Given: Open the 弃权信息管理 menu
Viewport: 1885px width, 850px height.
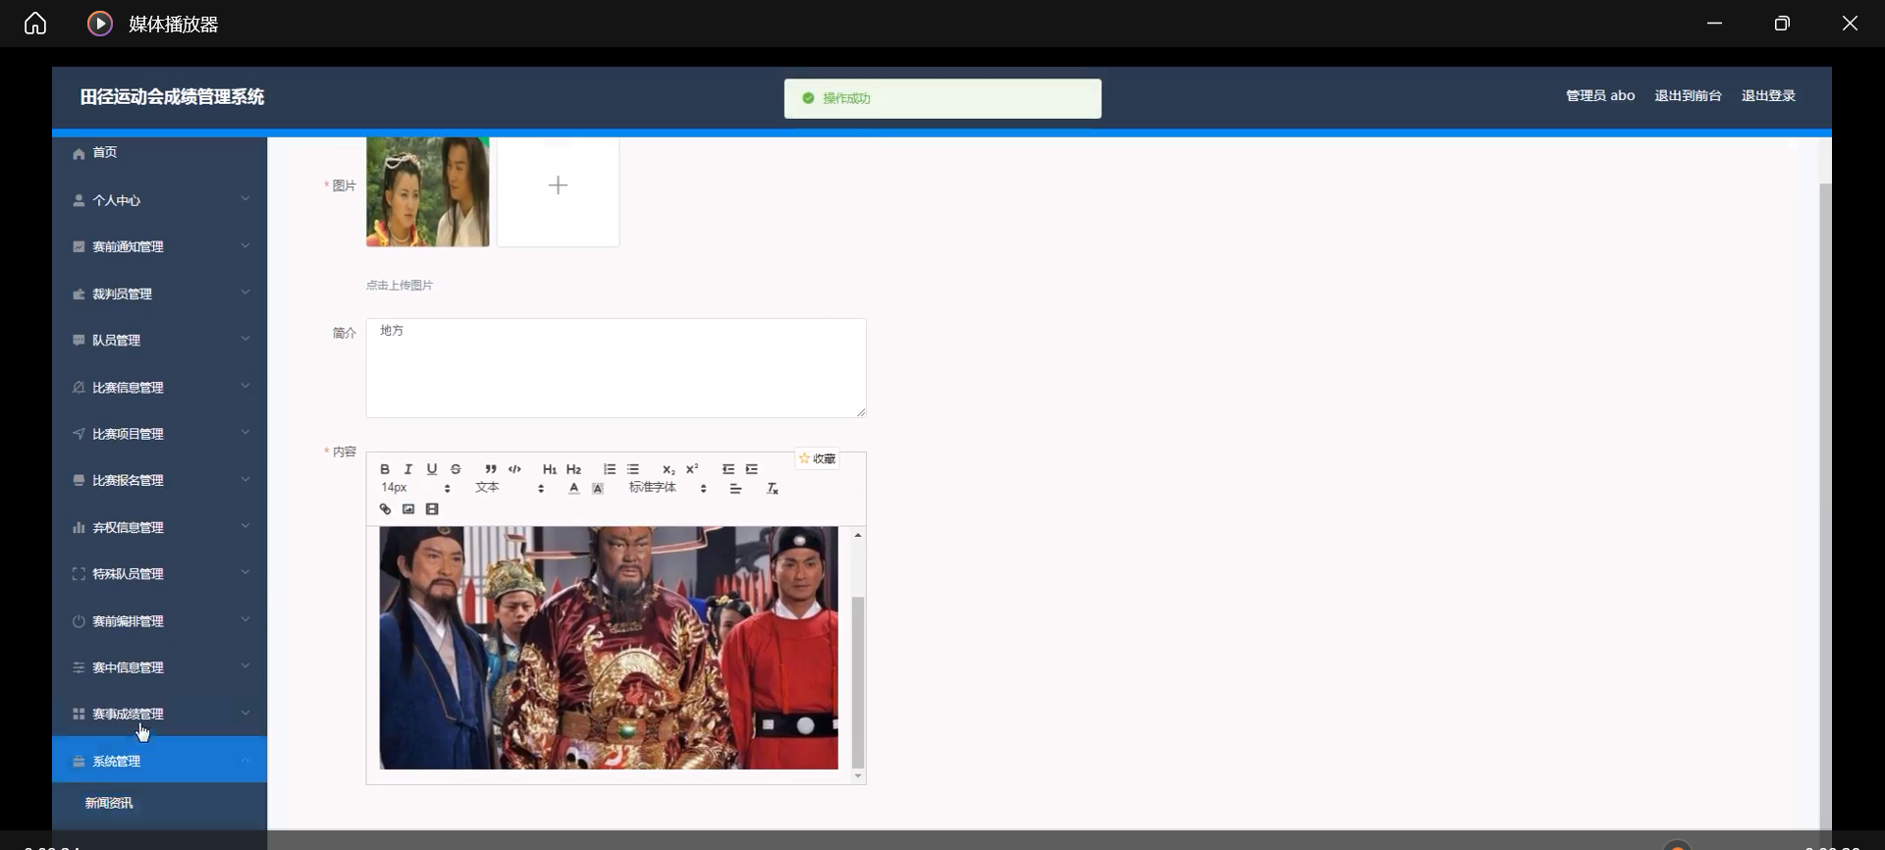Looking at the screenshot, I should tap(160, 528).
